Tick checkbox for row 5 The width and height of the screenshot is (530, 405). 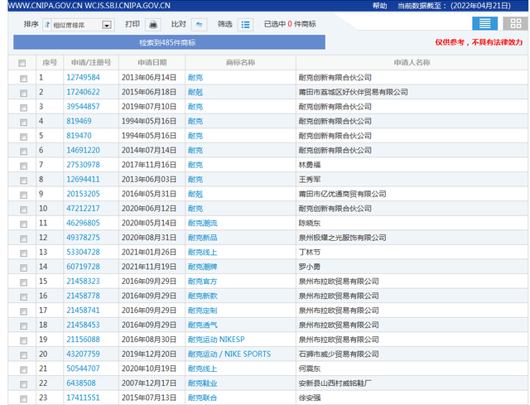pos(23,137)
